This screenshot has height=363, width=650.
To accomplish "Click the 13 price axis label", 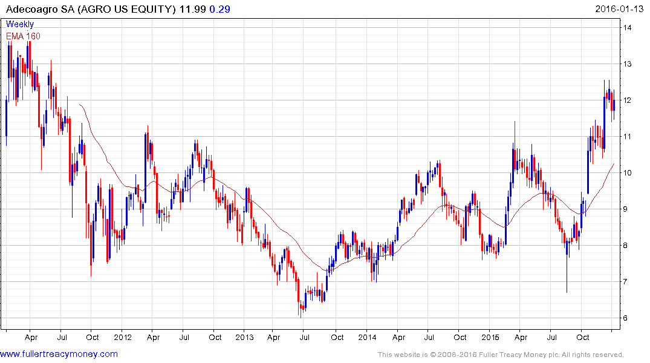I will 629,64.
